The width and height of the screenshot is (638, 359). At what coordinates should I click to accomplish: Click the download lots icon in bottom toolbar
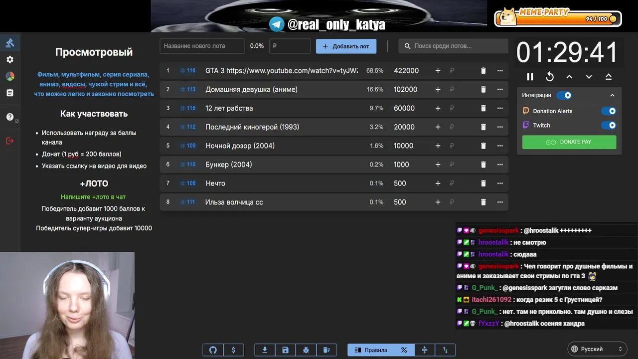pos(265,350)
